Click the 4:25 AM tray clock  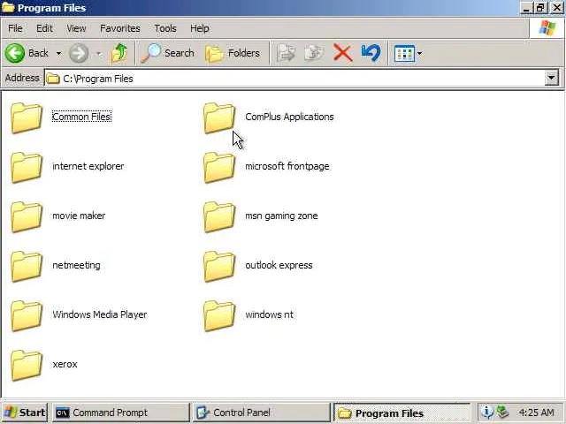(536, 413)
